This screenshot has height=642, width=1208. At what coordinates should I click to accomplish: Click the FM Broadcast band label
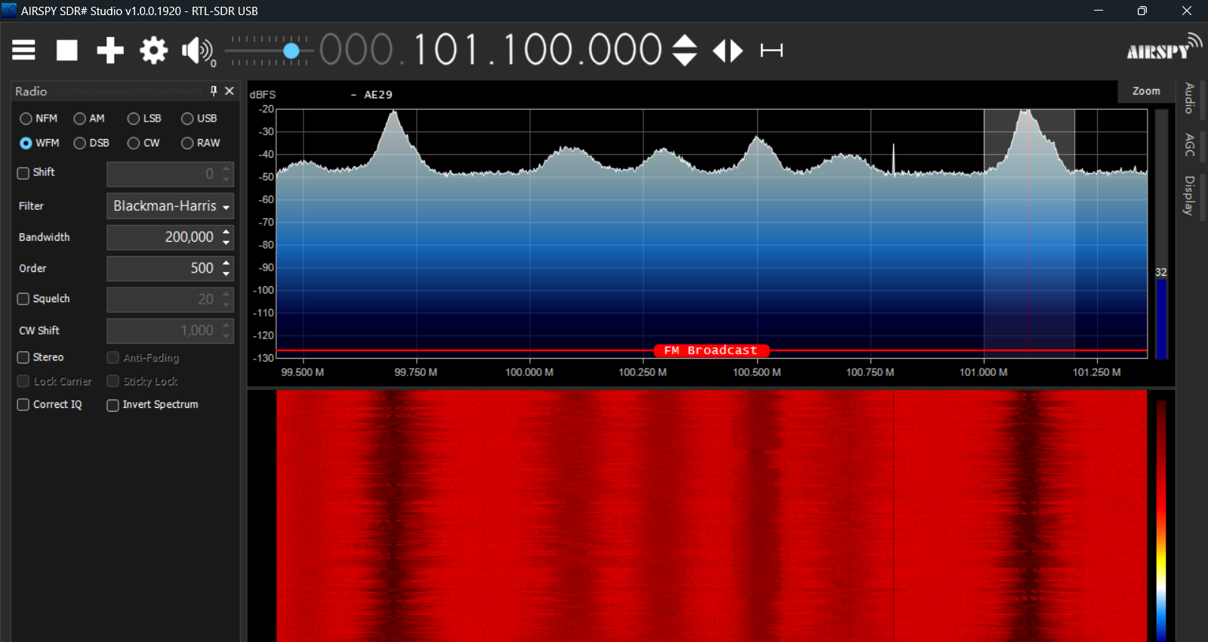(x=710, y=350)
